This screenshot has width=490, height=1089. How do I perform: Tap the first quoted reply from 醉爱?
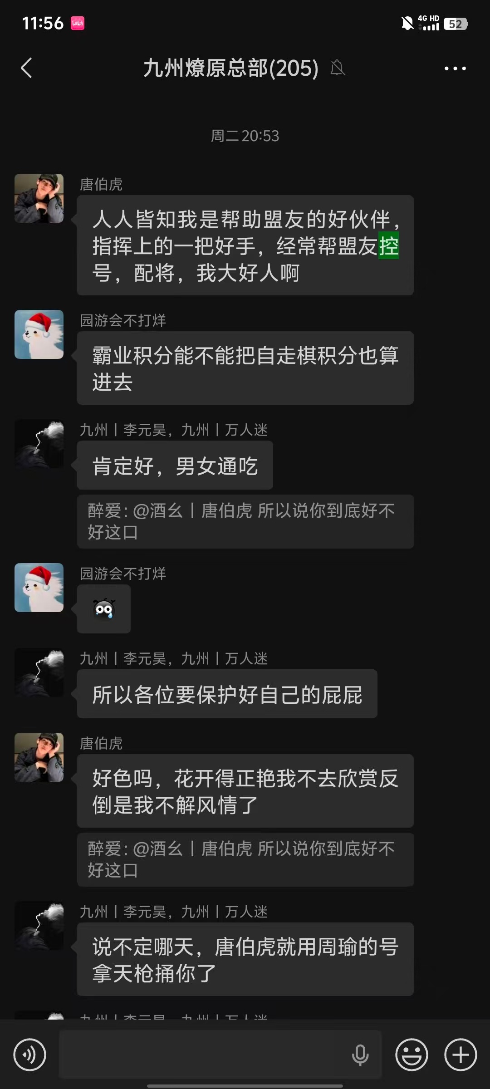(245, 521)
